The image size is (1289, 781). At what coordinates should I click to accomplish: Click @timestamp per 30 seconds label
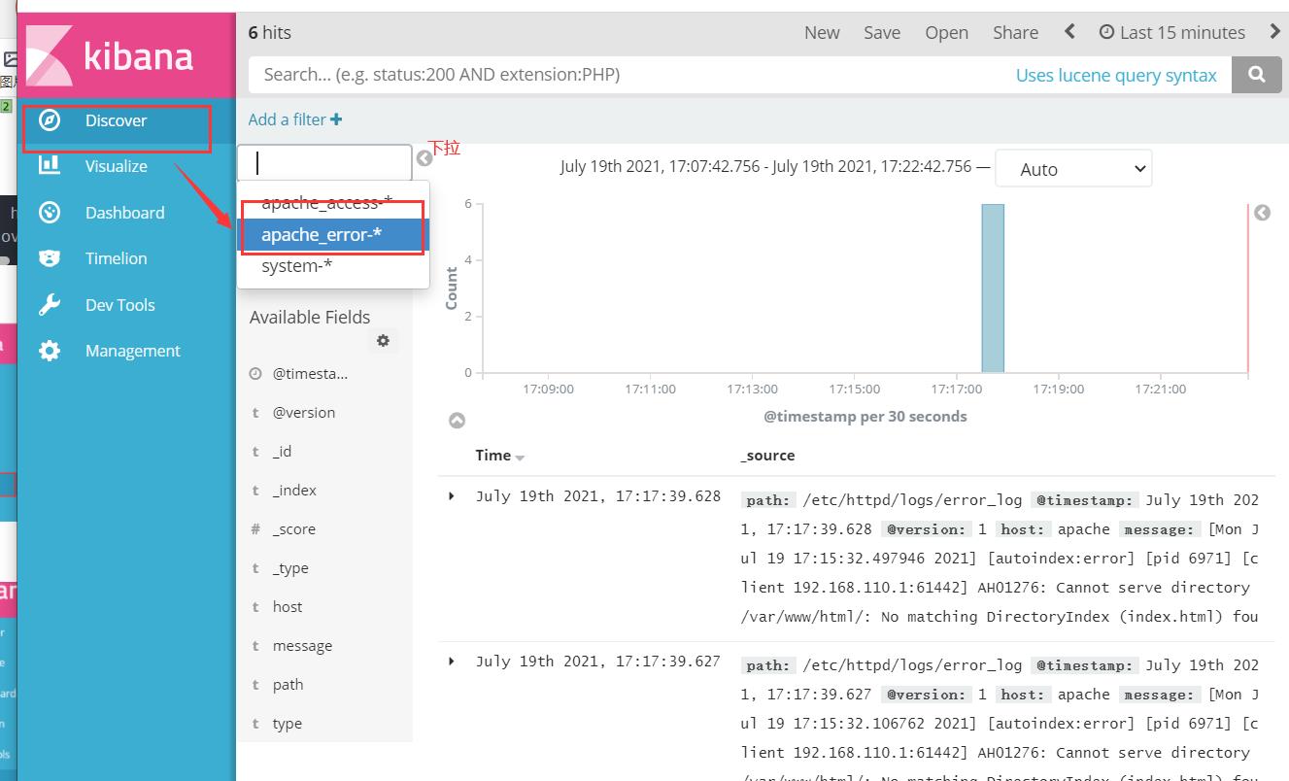pos(865,417)
